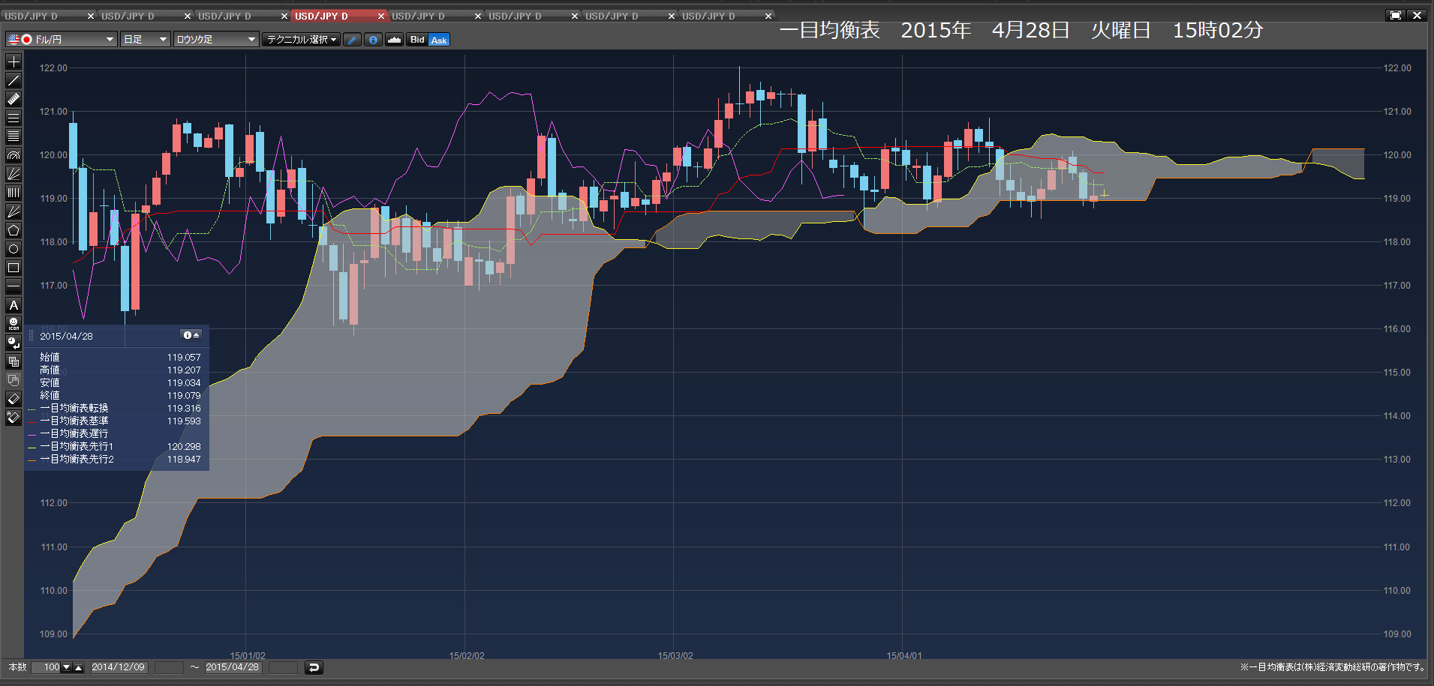Image resolution: width=1434 pixels, height=686 pixels.
Task: Close the last USD/JPY D tab
Action: point(768,16)
